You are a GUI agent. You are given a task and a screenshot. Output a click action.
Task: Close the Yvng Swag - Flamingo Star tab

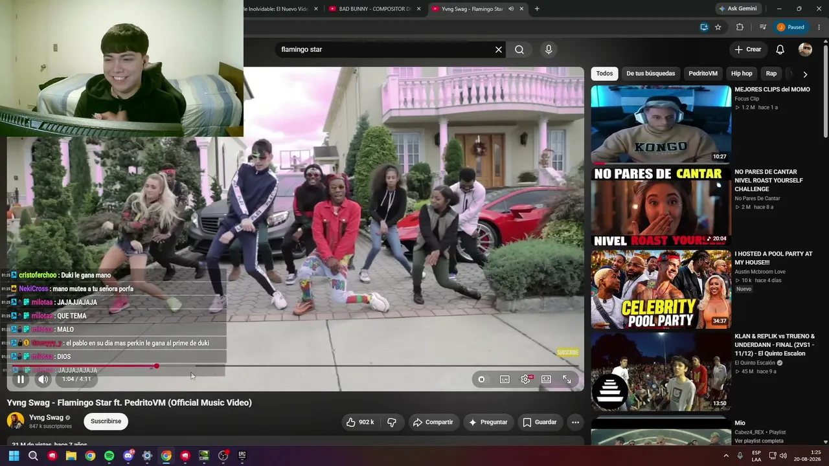[x=521, y=9]
